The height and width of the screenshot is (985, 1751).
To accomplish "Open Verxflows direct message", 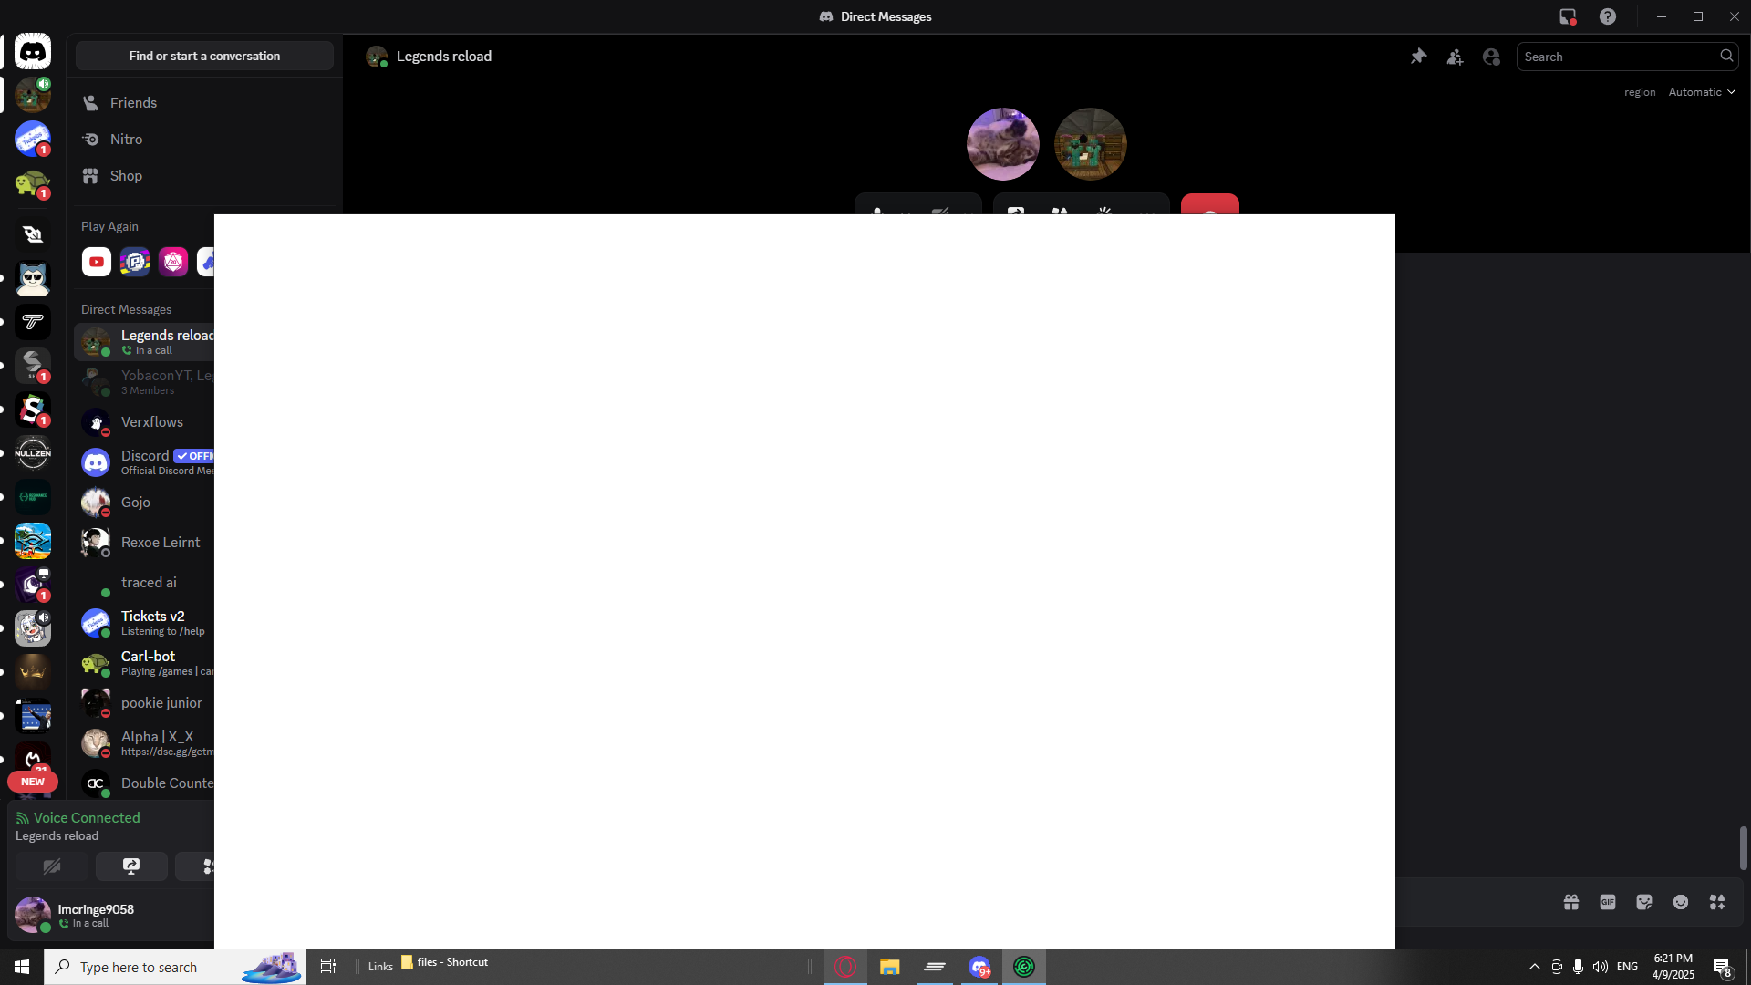I will [x=145, y=422].
